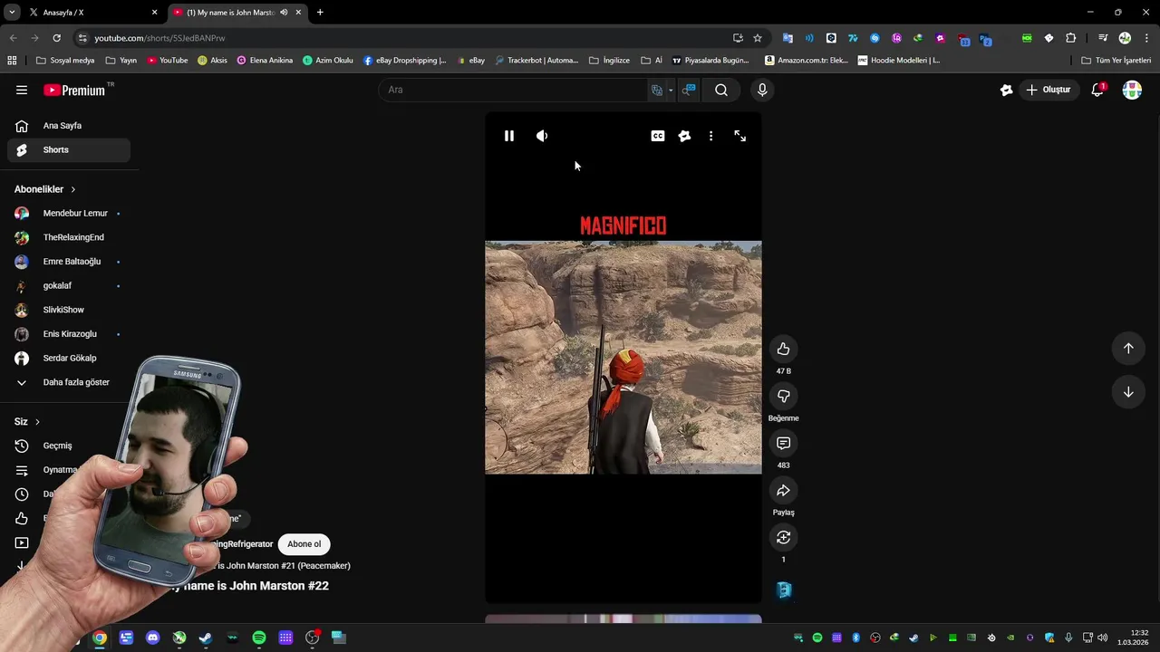
Task: Pause the Shorts video
Action: (x=509, y=136)
